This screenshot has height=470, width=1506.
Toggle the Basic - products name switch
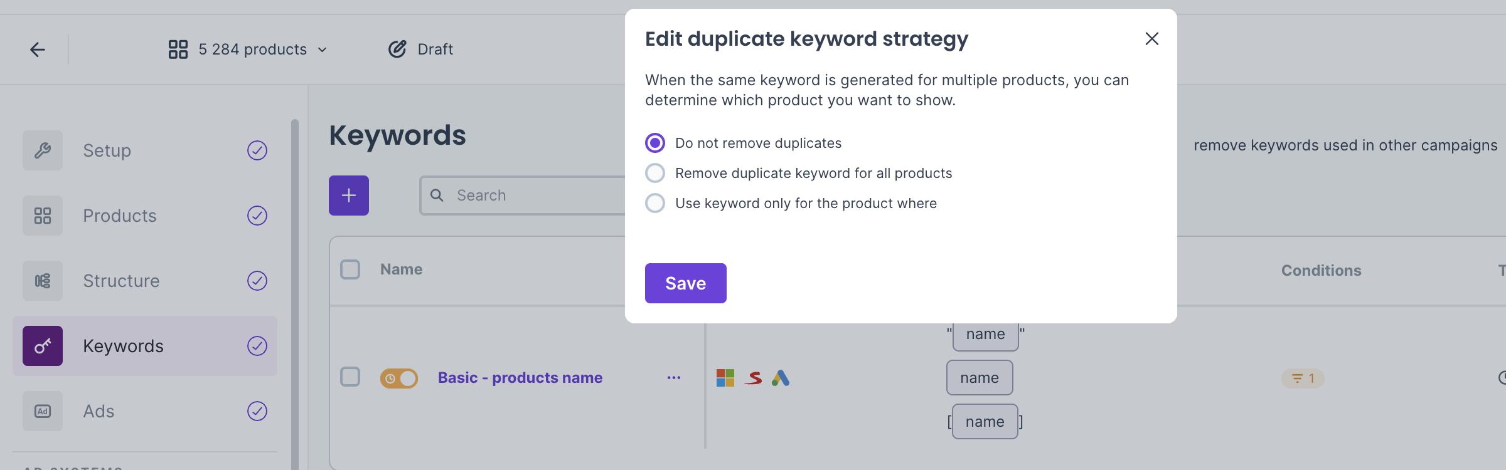coord(399,379)
